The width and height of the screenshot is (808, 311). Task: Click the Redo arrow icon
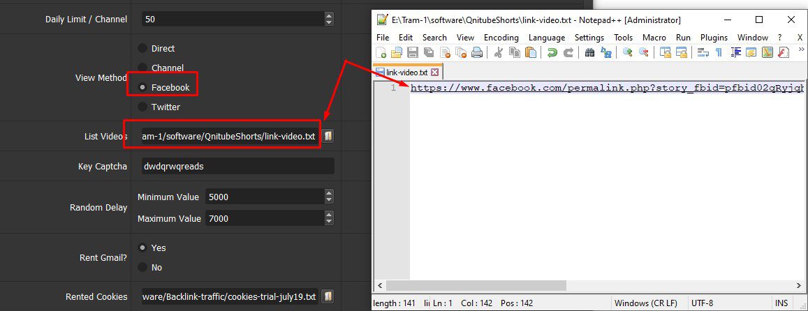[568, 52]
